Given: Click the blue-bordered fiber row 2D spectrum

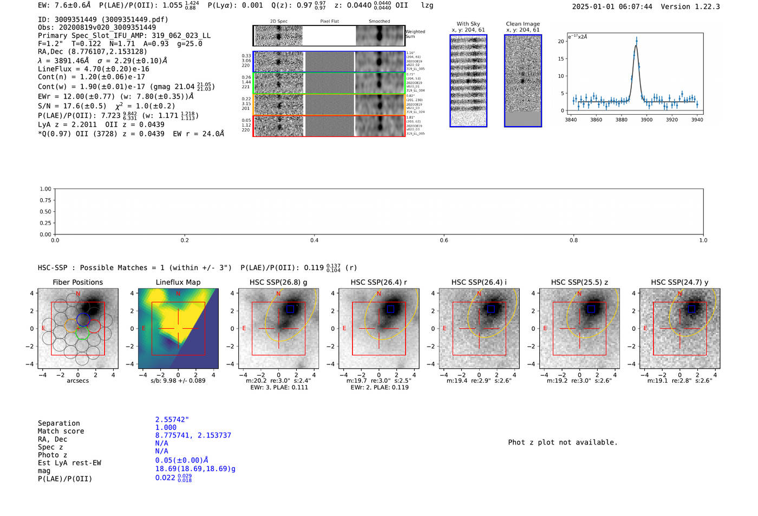Looking at the screenshot, I should (x=279, y=62).
